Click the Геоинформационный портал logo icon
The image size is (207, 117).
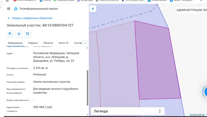(16, 9)
